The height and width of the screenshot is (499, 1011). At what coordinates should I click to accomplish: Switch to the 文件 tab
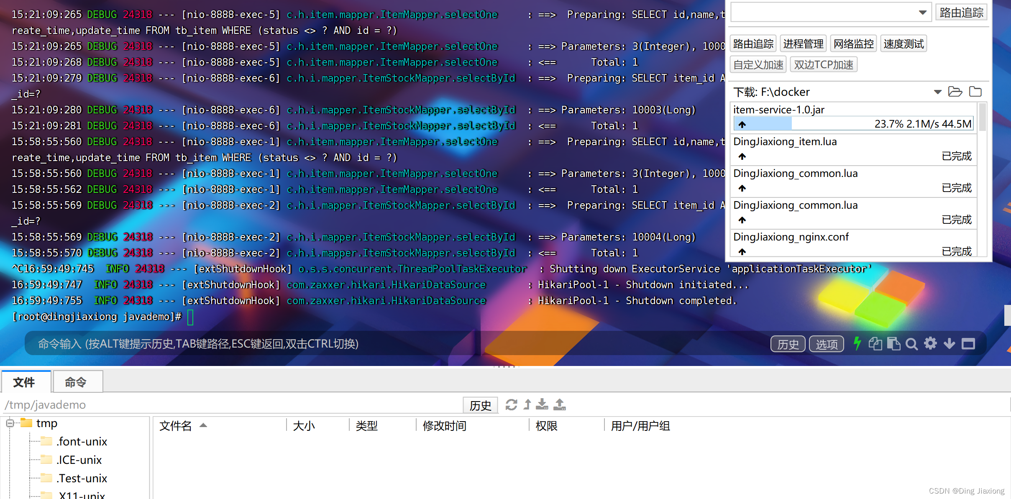point(24,382)
